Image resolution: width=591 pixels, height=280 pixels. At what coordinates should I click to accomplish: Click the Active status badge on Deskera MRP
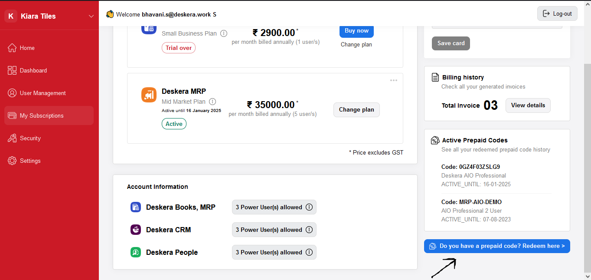[x=174, y=123]
